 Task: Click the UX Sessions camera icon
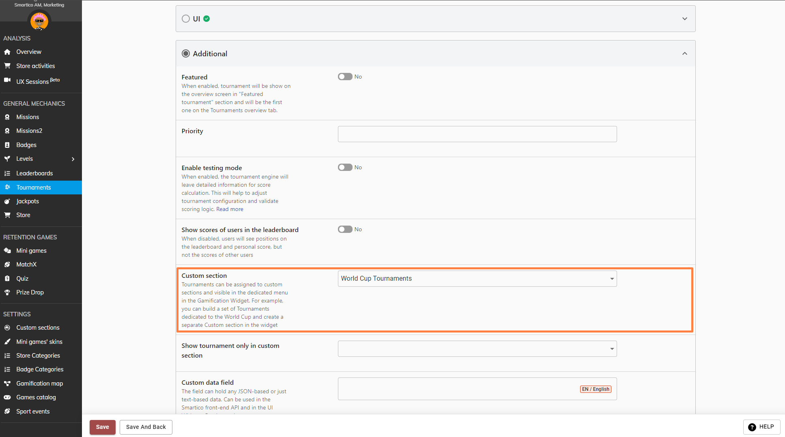coord(7,80)
